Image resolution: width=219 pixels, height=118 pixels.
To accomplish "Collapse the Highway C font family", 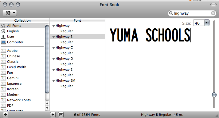I will click(53, 48).
